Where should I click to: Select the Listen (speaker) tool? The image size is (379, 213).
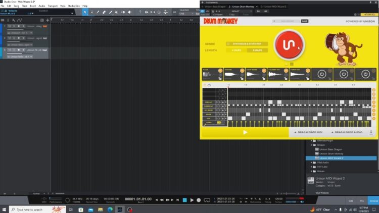pos(129,12)
